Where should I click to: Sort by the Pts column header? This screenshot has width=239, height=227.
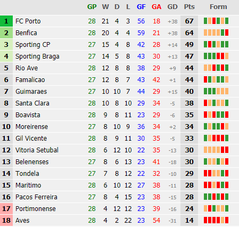click(x=189, y=7)
